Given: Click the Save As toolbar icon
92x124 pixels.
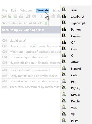Looking at the screenshot, I should [x=15, y=16].
